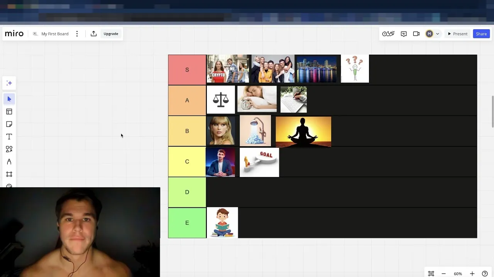Select the balance scales image
494x277 pixels.
click(221, 100)
